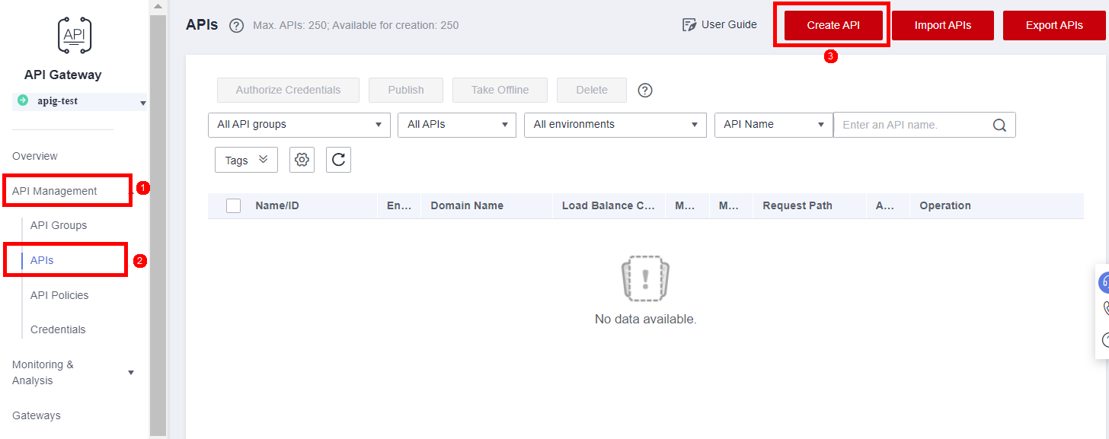Click the Create API button
This screenshot has height=439, width=1109.
pyautogui.click(x=833, y=25)
